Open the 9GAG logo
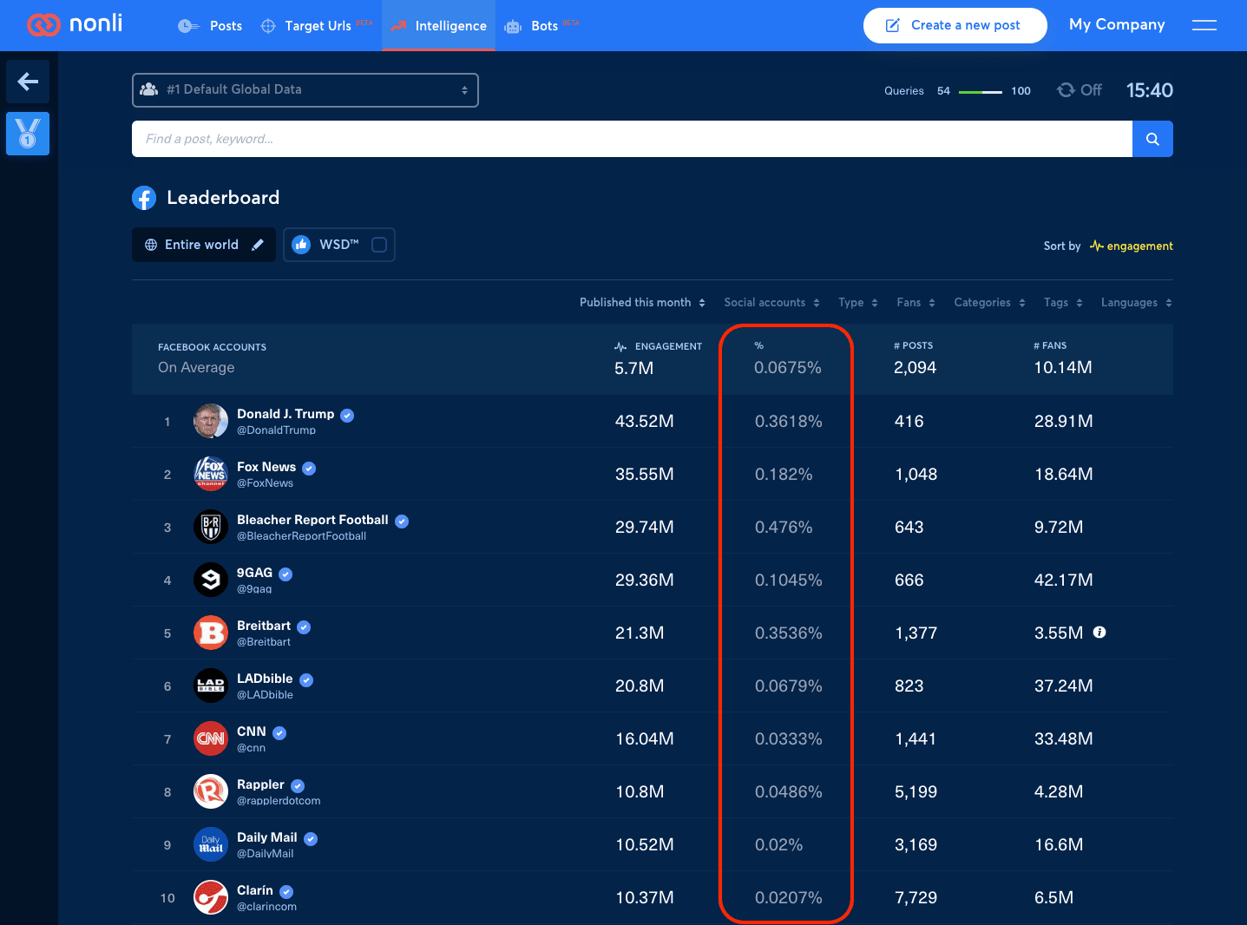The image size is (1247, 925). 211,580
